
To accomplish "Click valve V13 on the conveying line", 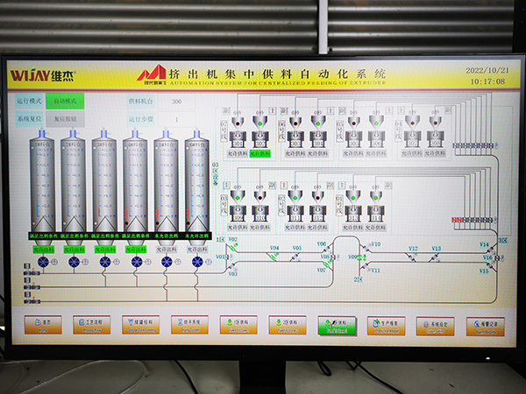I will tap(436, 256).
